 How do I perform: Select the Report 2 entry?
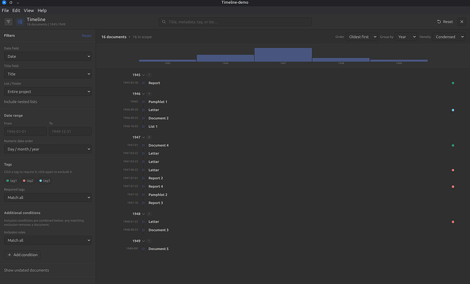coord(155,178)
